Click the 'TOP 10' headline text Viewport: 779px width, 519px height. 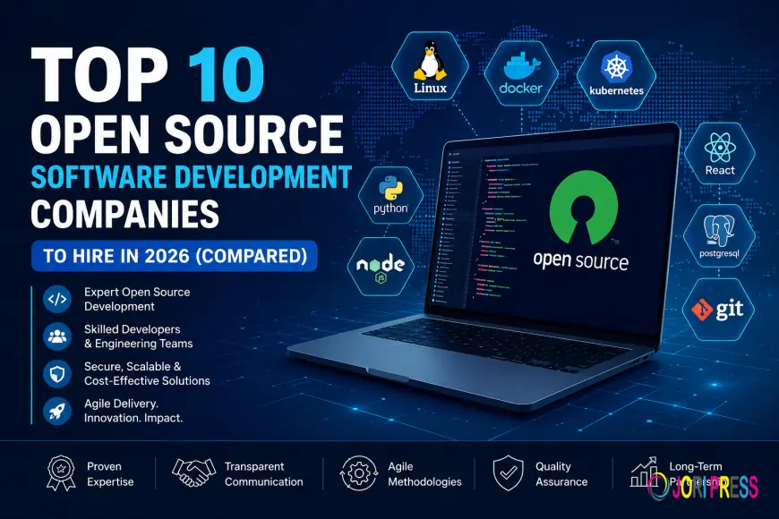point(148,76)
